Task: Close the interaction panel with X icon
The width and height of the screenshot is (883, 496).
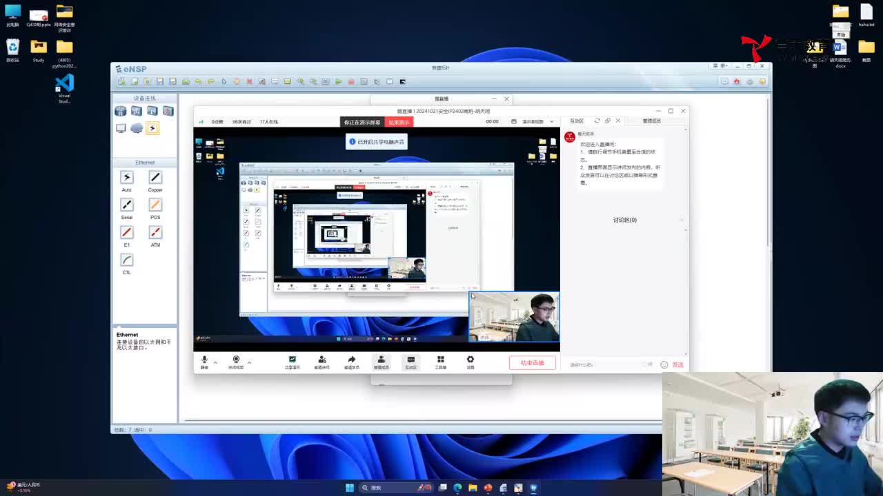Action: pyautogui.click(x=618, y=121)
